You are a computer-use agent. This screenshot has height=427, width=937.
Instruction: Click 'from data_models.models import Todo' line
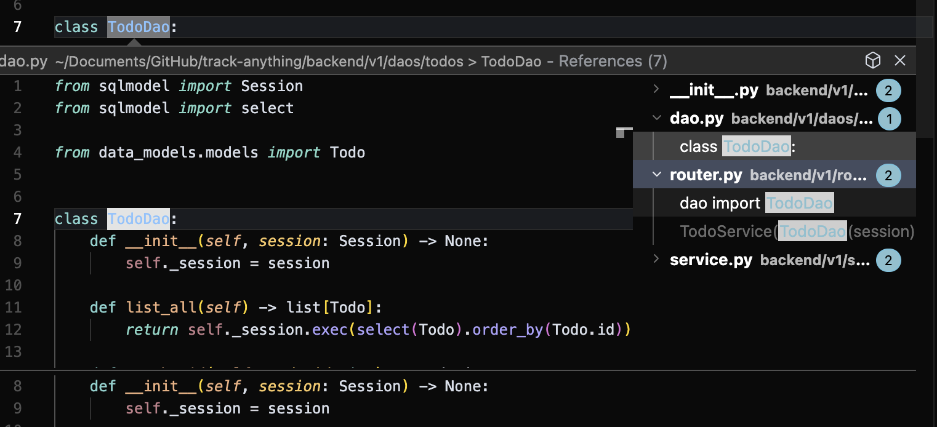click(210, 152)
